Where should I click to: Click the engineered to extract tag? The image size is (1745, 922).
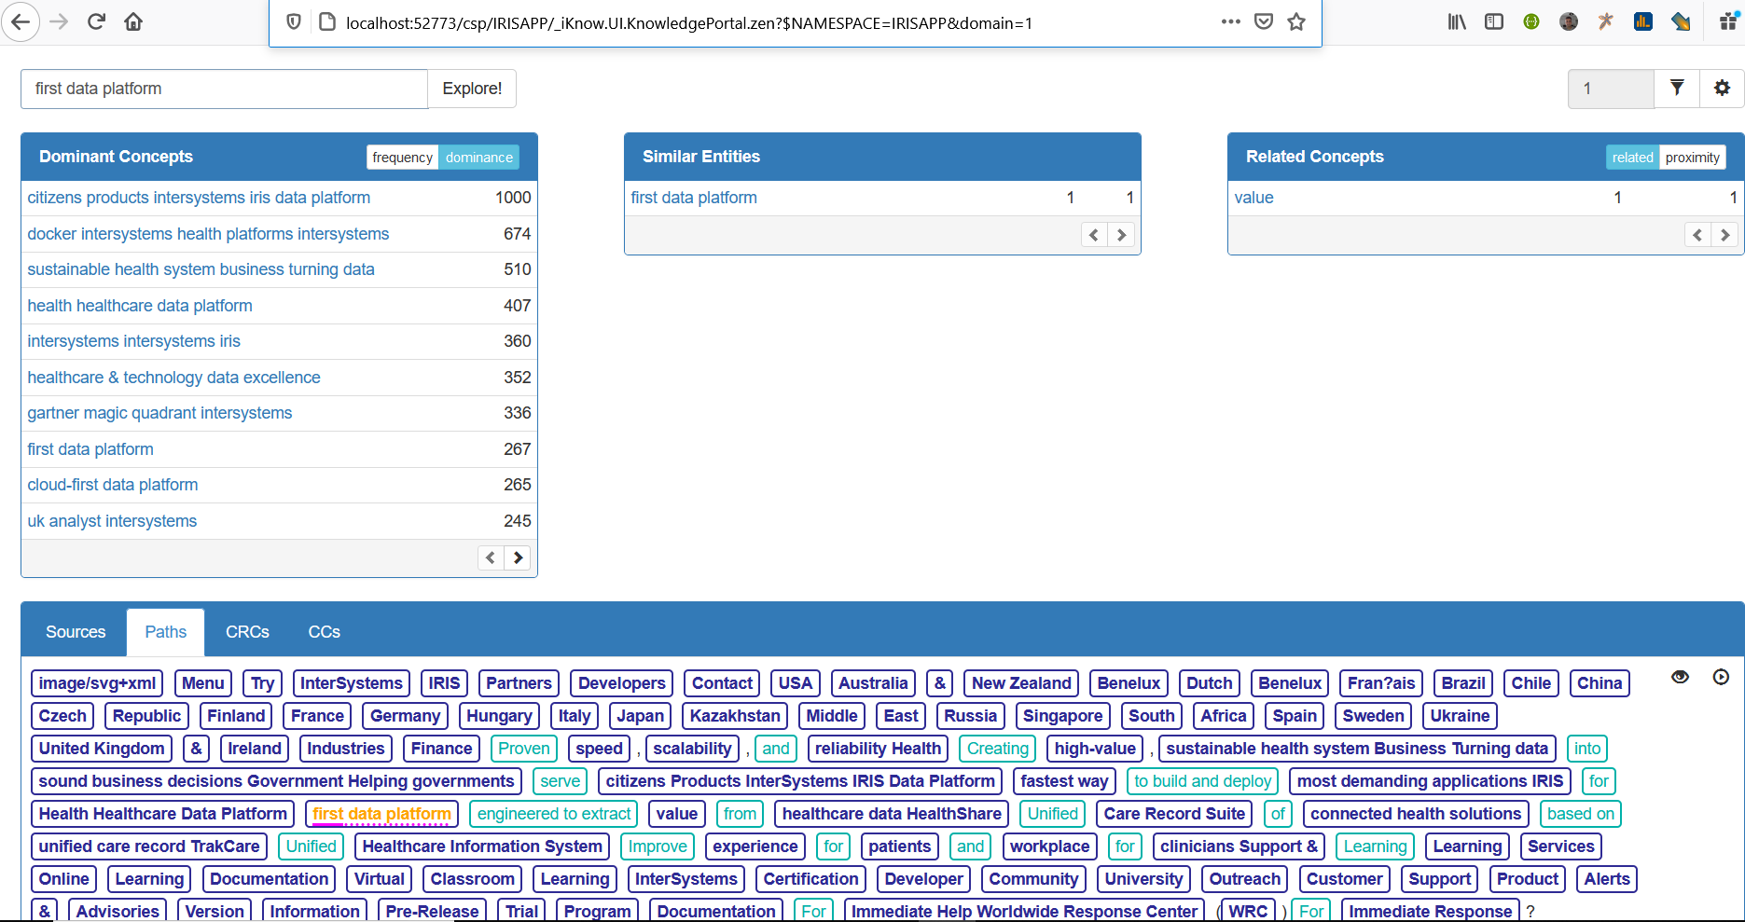[554, 814]
